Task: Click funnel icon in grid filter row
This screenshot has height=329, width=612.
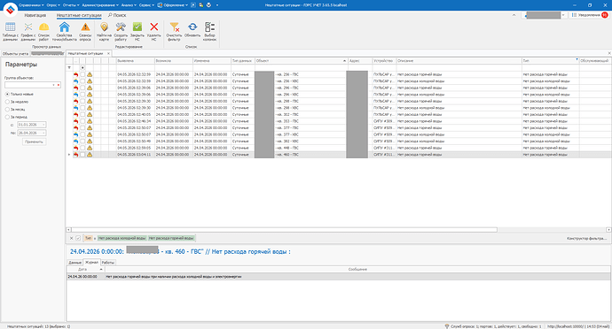Action: (69, 68)
